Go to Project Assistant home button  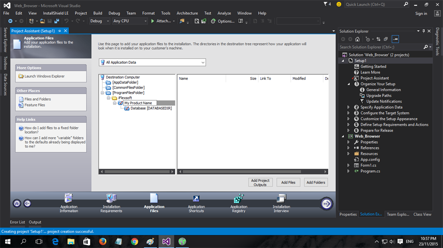[x=17, y=203]
